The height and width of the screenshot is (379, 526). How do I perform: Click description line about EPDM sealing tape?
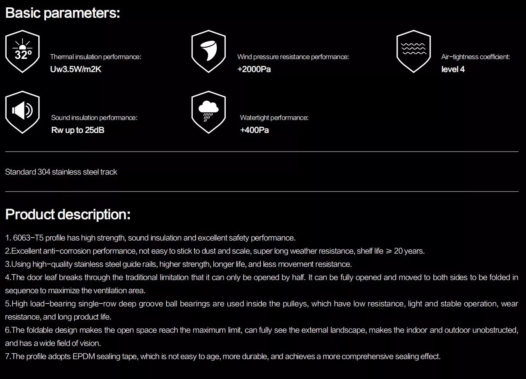[x=223, y=357]
